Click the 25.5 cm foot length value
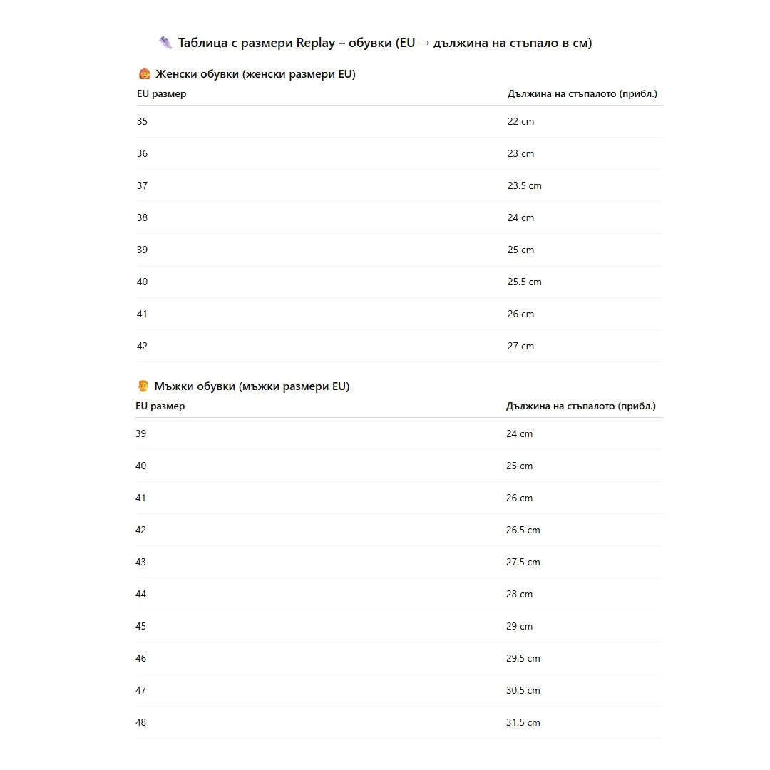770x770 pixels. 524,282
